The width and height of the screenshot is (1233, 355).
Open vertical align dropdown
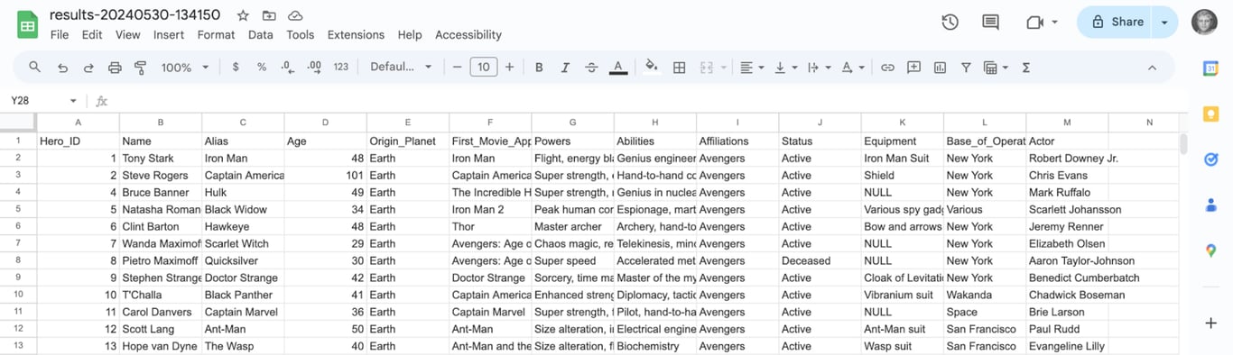(x=785, y=68)
